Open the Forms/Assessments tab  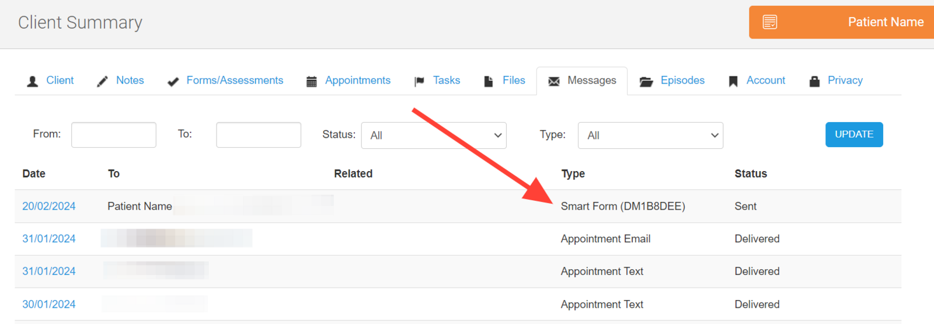point(235,81)
